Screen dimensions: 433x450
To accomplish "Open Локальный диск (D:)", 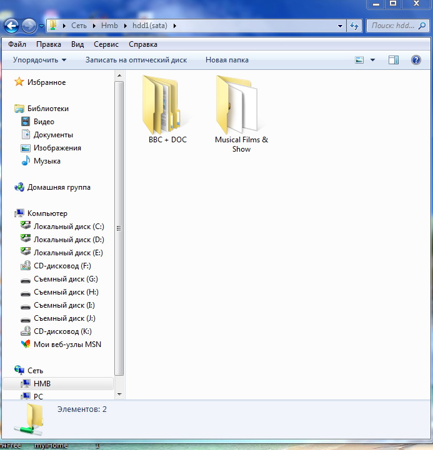I will point(69,240).
